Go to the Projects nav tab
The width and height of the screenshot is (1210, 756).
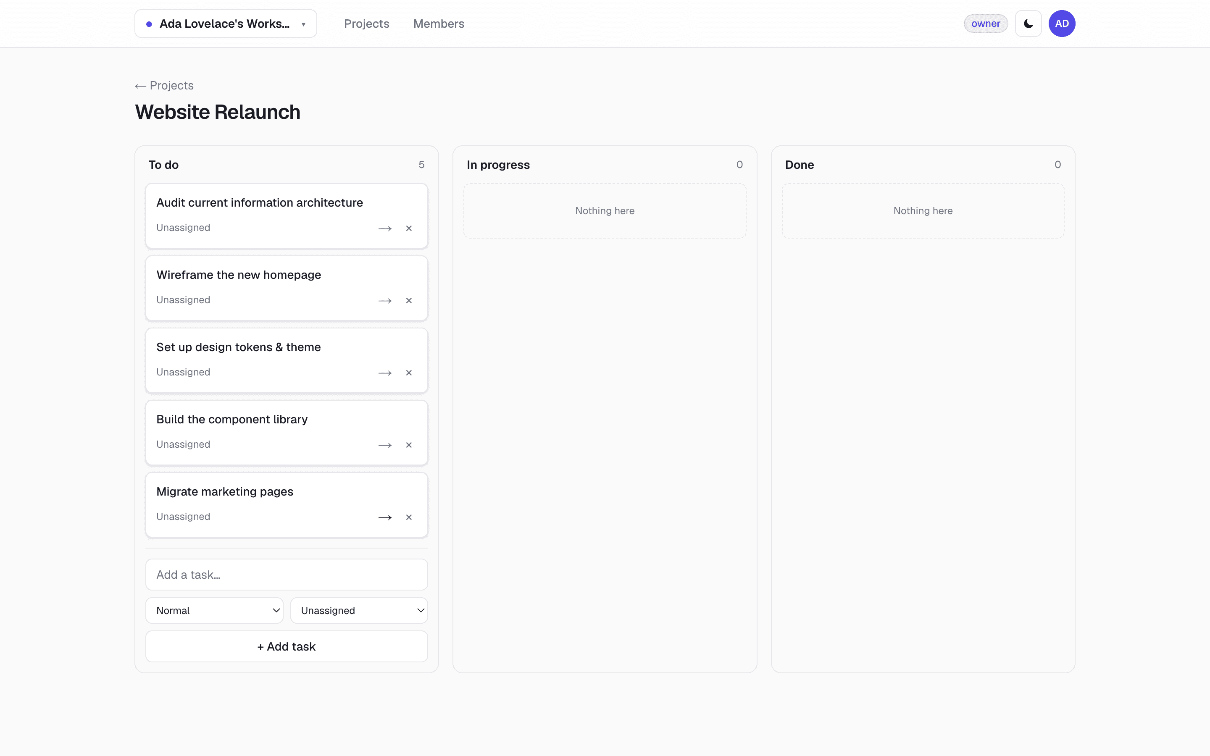pos(366,24)
